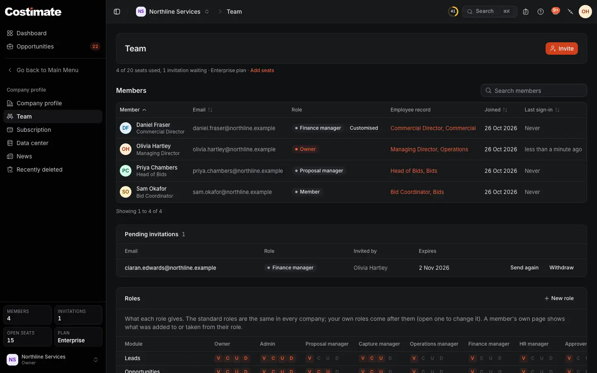597x373 pixels.
Task: Open the Company profile sidebar item
Action: point(53,103)
